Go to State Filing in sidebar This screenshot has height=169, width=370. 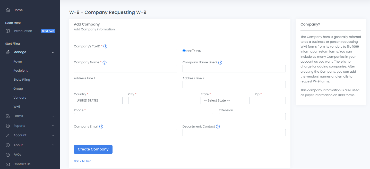(22, 80)
